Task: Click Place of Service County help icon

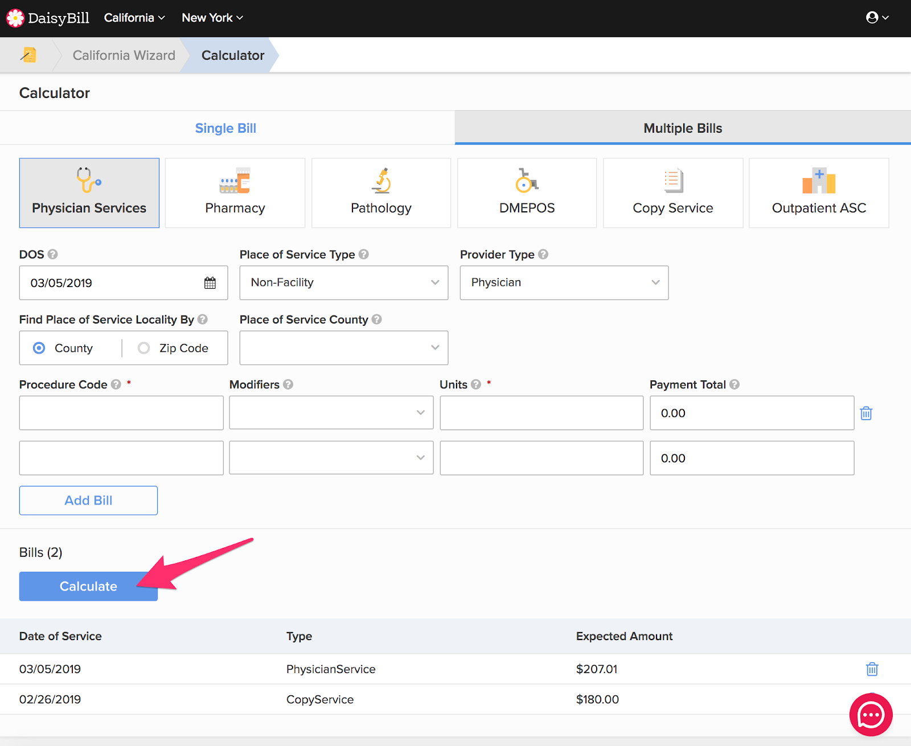Action: tap(377, 319)
